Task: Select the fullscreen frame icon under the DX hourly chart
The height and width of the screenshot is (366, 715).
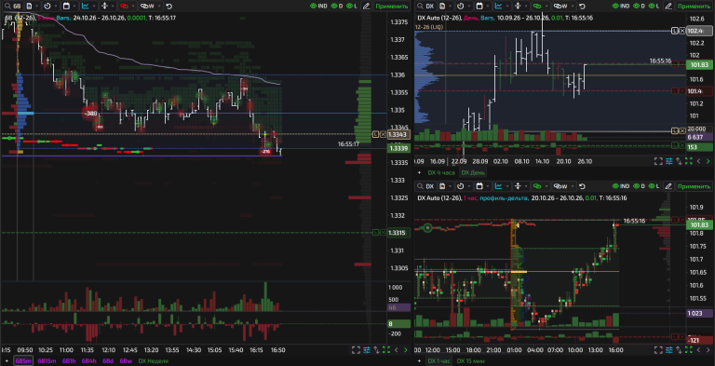Action: 658,350
